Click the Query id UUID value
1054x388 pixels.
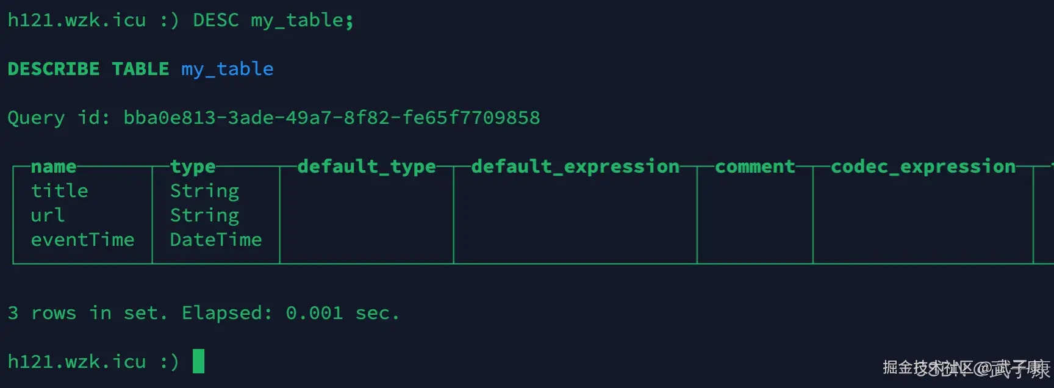(x=331, y=118)
